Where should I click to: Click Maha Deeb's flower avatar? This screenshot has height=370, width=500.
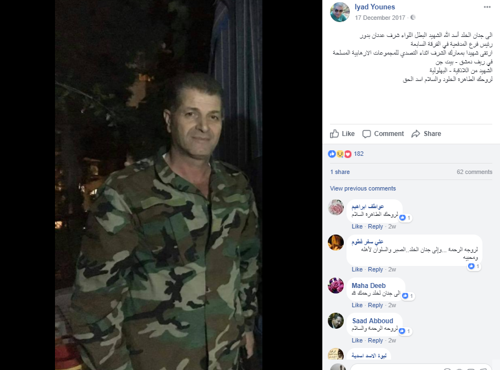point(336,285)
